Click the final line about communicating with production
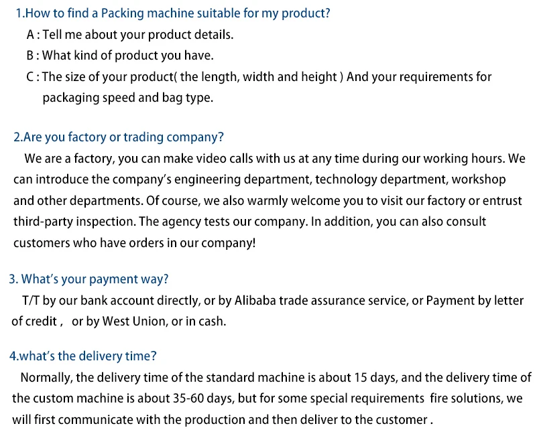This screenshot has width=535, height=436. (223, 420)
